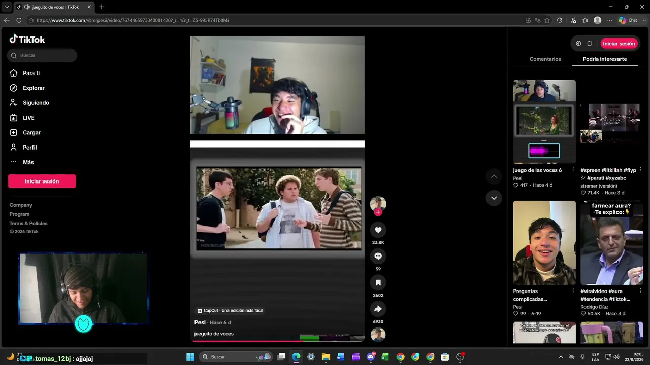Click the sidebar 'Iniciar sesión' button
This screenshot has height=365, width=650.
pyautogui.click(x=42, y=181)
